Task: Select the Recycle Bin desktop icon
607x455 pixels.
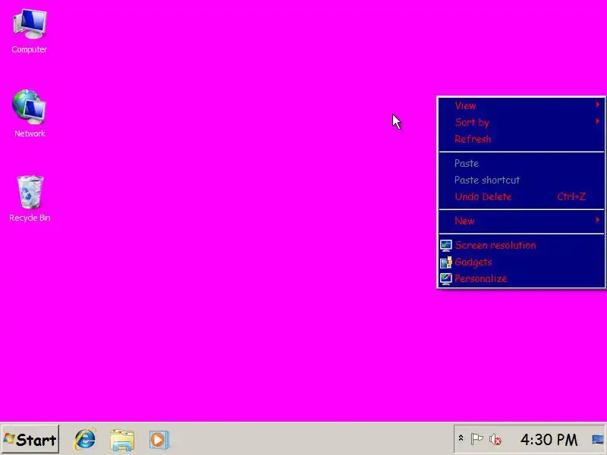Action: (x=30, y=199)
